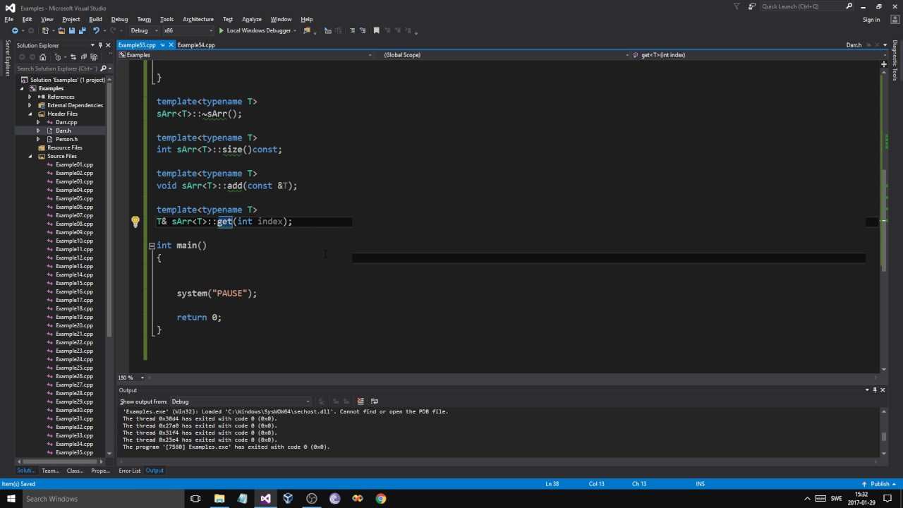Open the Architecture menu
The height and width of the screenshot is (508, 903).
click(198, 19)
